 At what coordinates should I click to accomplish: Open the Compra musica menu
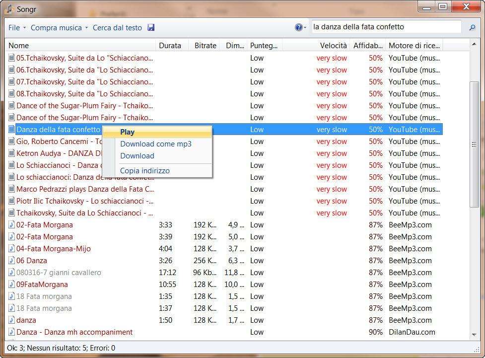pyautogui.click(x=56, y=27)
